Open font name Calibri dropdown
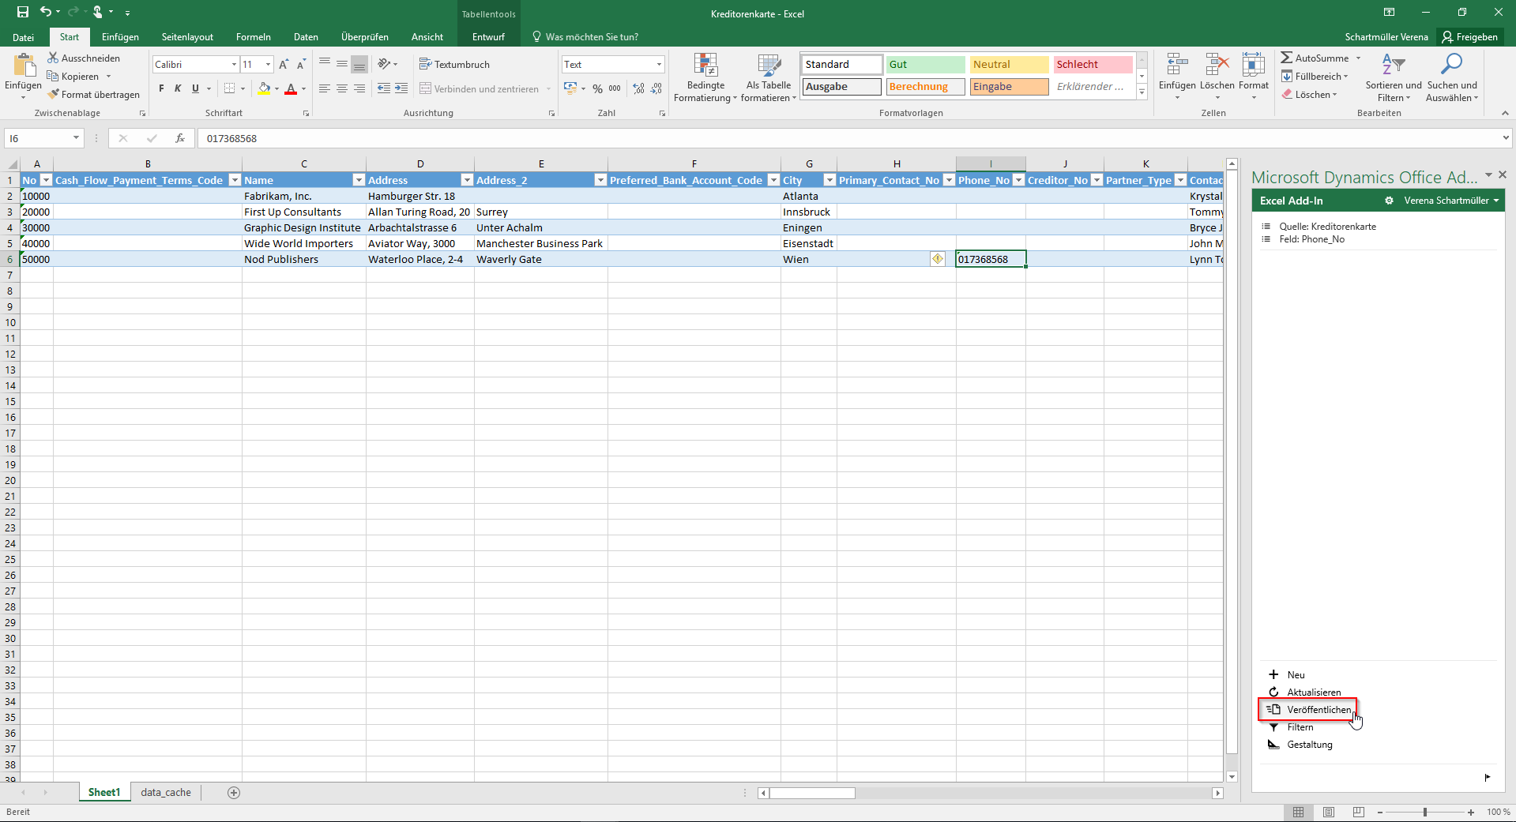The image size is (1516, 822). tap(234, 64)
